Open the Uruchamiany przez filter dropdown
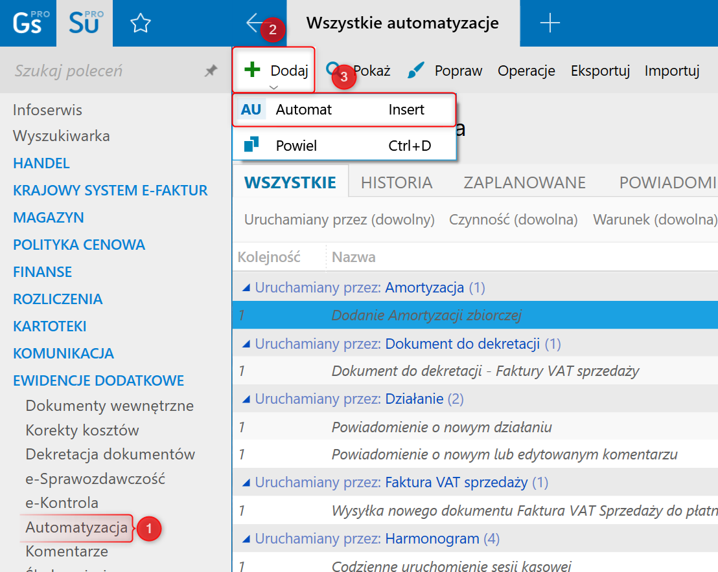Image resolution: width=718 pixels, height=572 pixels. click(x=339, y=220)
